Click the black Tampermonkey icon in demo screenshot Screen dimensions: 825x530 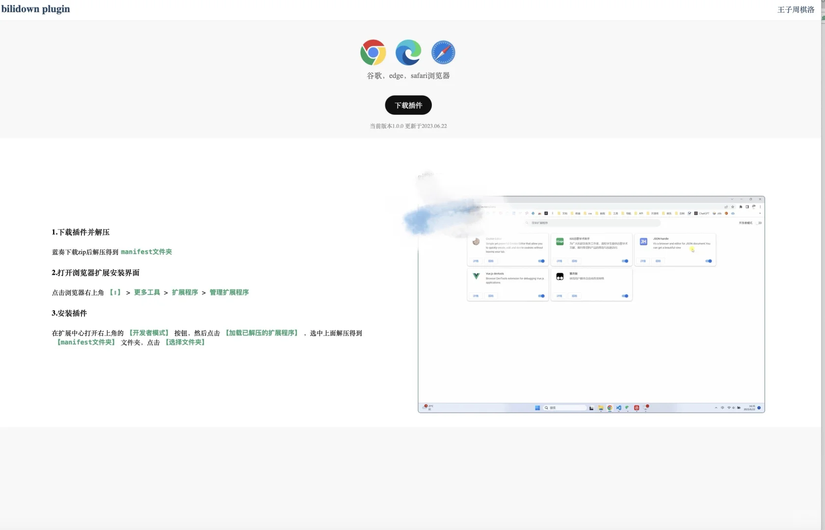click(x=559, y=277)
